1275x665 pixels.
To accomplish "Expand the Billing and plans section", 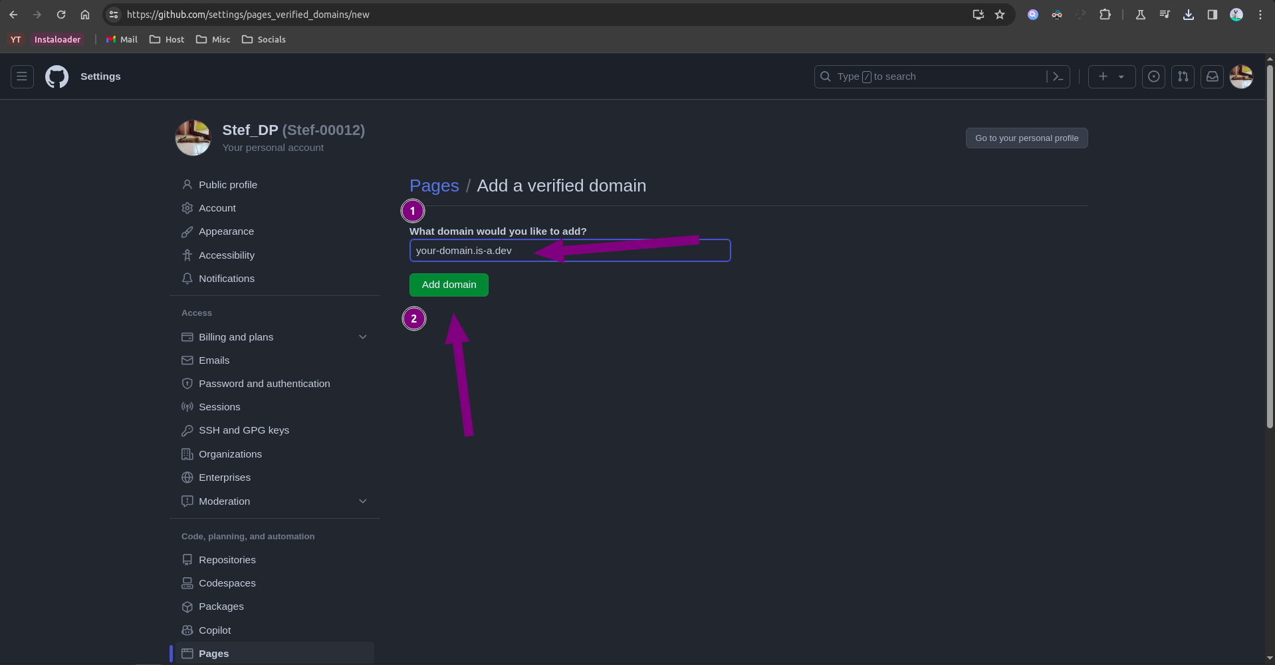I will coord(362,337).
